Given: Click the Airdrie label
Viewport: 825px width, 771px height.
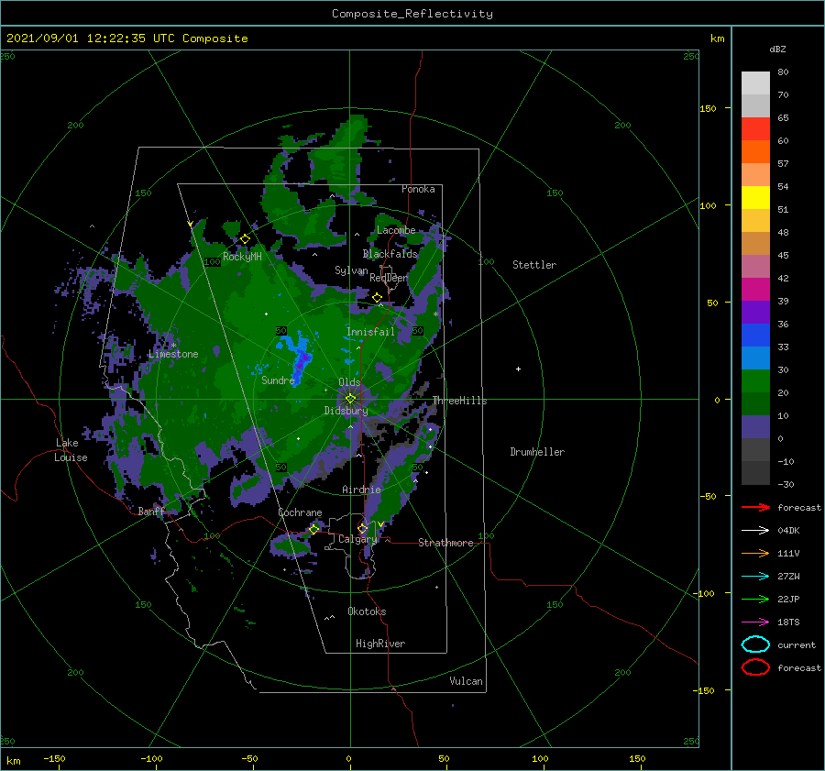Looking at the screenshot, I should click(361, 490).
